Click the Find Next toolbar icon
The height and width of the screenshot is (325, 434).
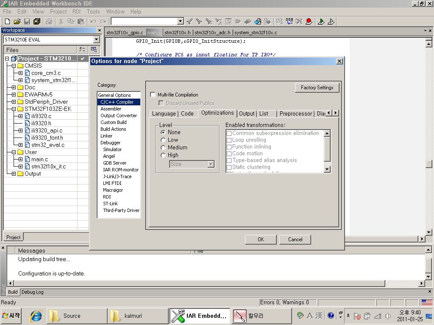click(x=199, y=21)
